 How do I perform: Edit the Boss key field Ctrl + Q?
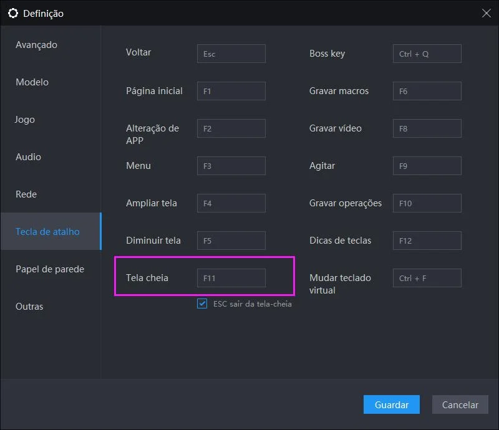click(x=427, y=54)
